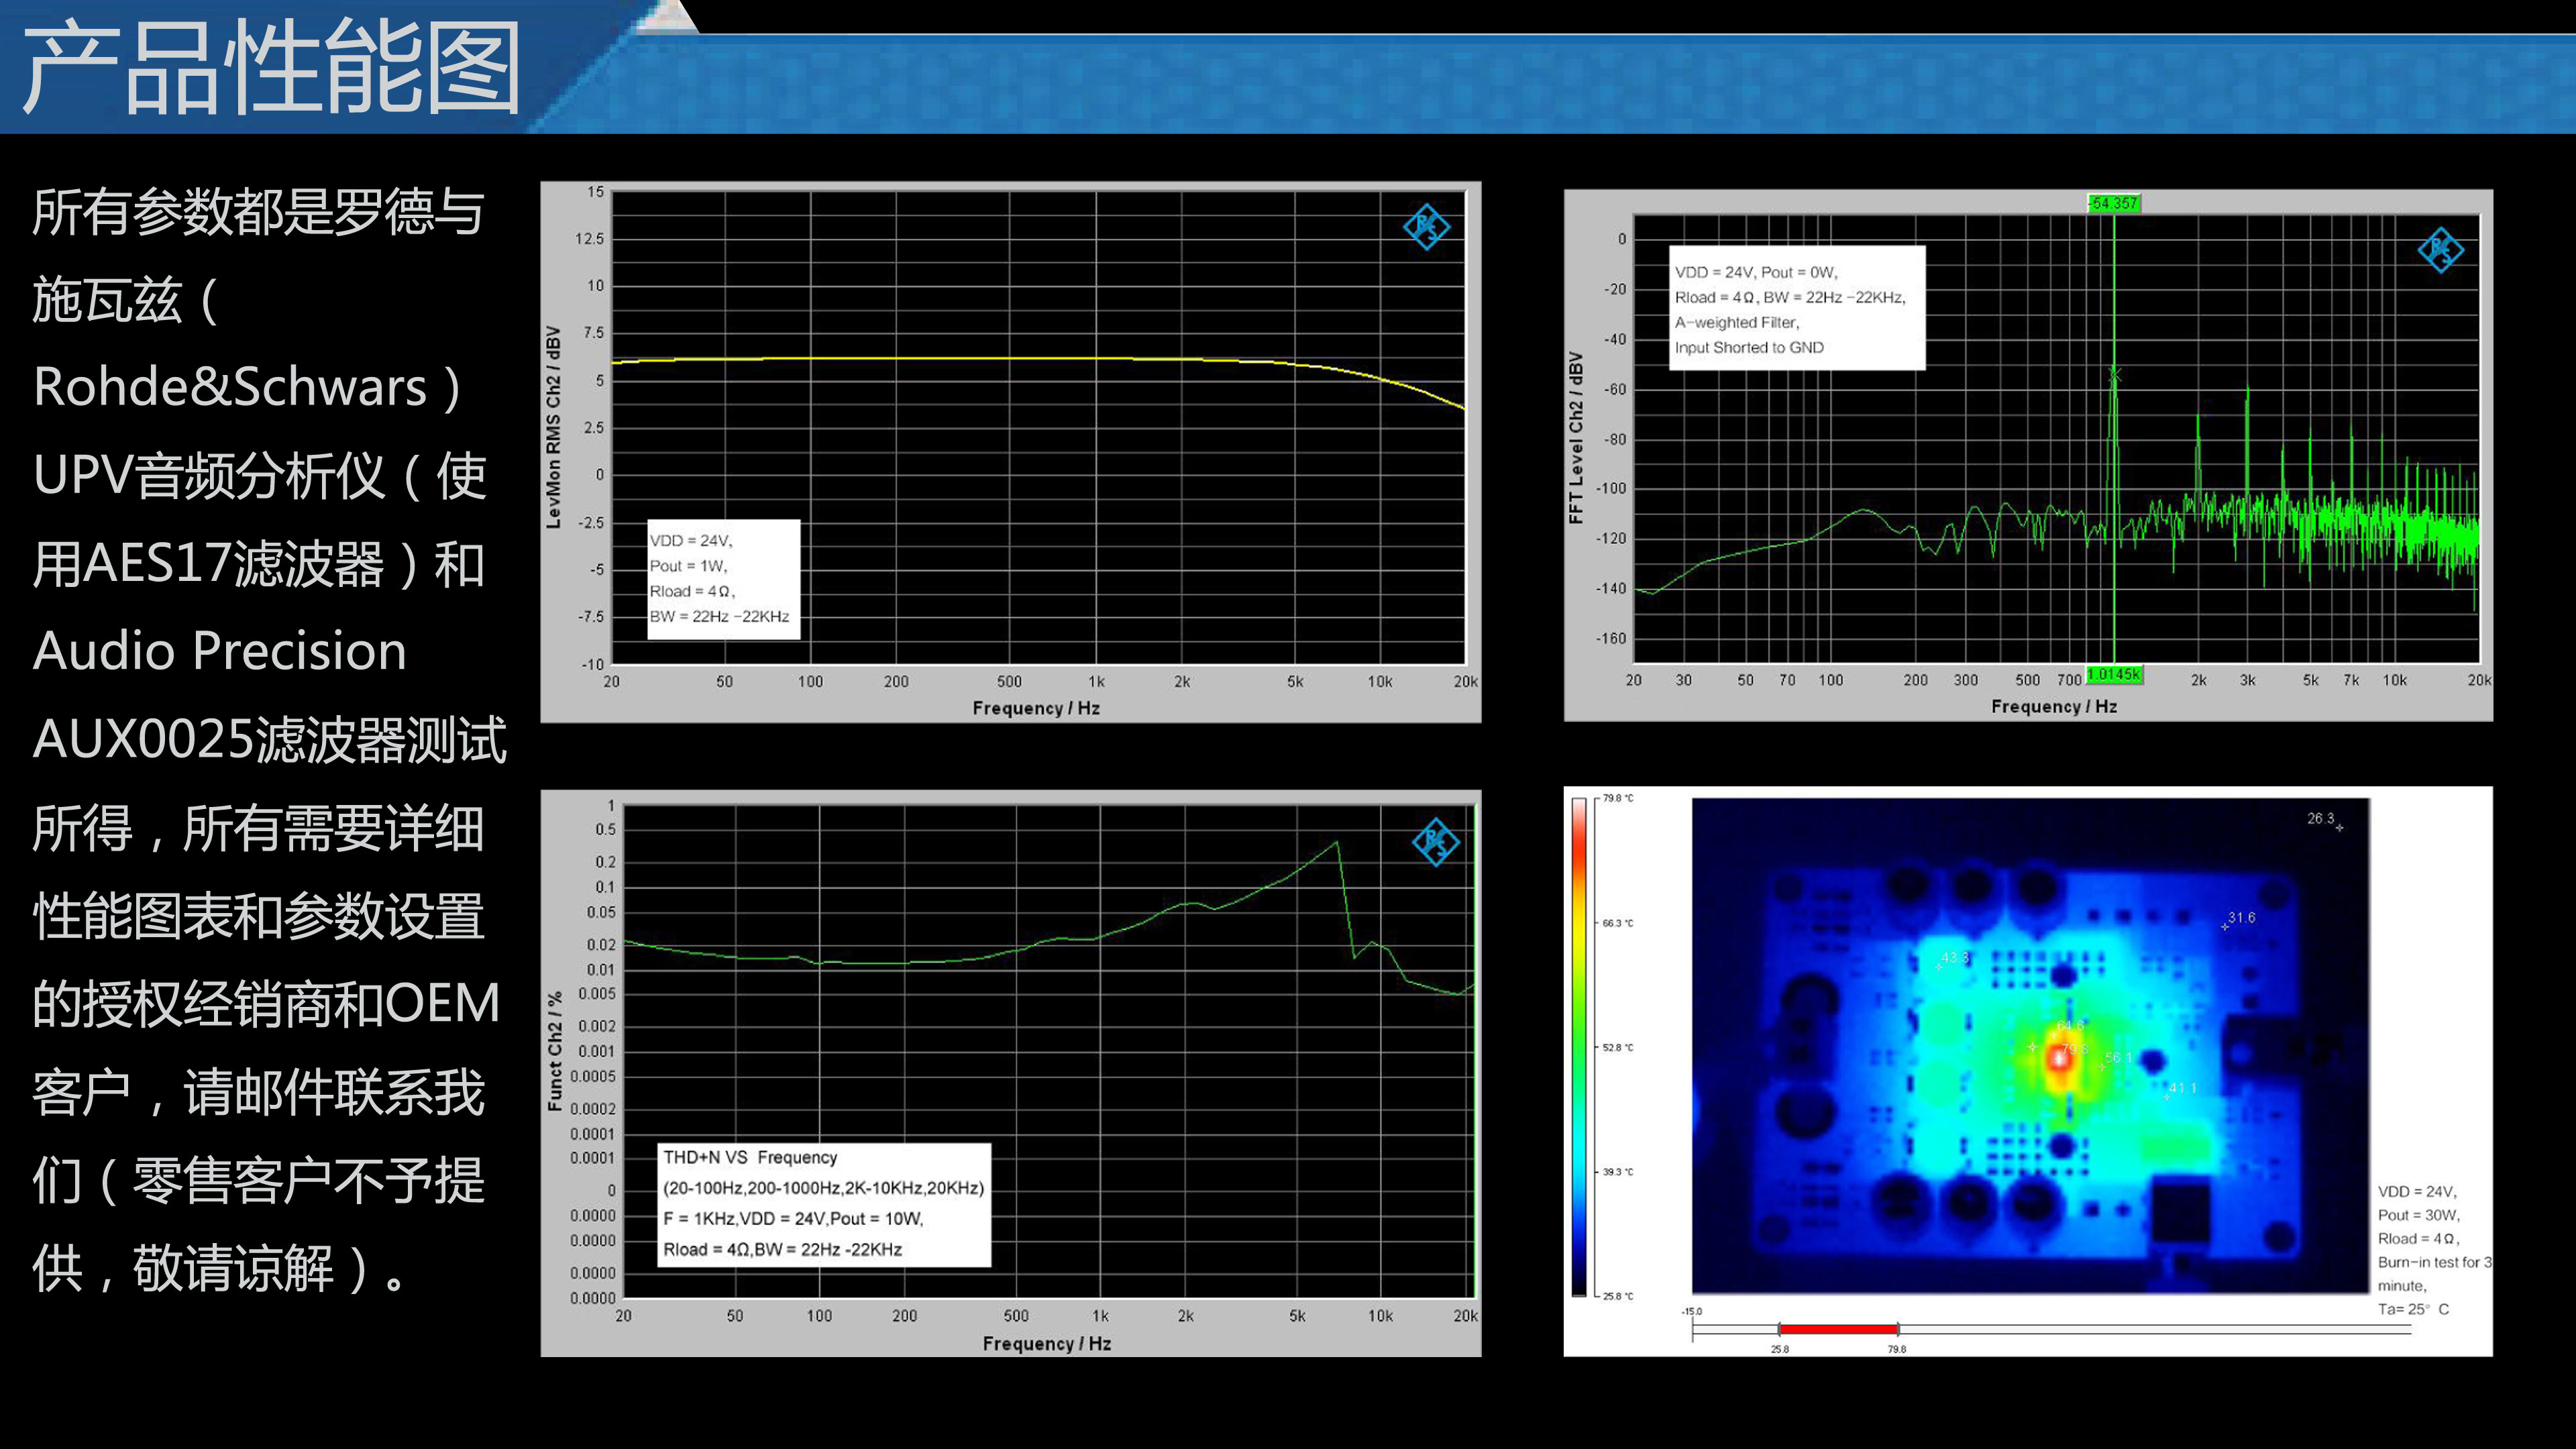
Task: Click the X cursor marker on the FFT peak
Action: 2114,374
